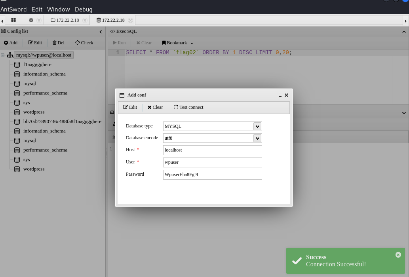
Task: Minimize the Add conf dialog
Action: coord(280,96)
